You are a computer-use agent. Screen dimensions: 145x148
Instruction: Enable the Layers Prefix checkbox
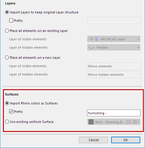pos(11,21)
